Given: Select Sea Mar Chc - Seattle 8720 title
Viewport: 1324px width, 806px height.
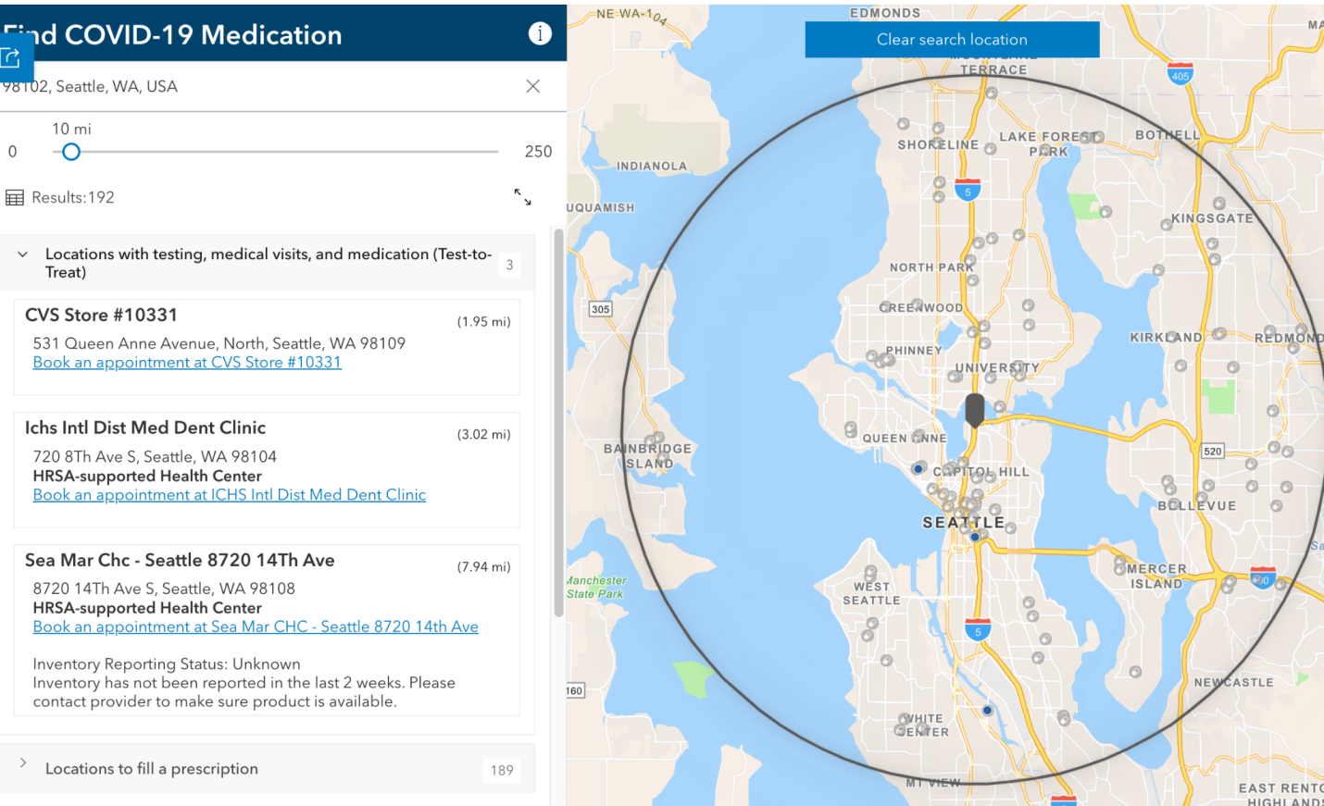Looking at the screenshot, I should tap(180, 560).
